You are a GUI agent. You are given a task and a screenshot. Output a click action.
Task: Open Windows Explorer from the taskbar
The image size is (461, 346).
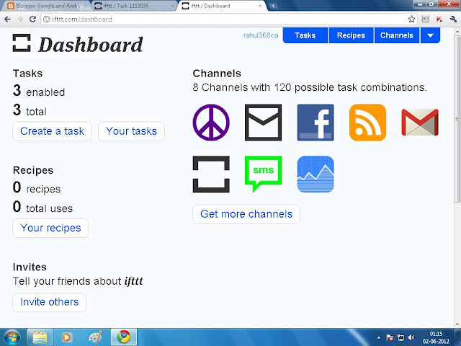click(40, 337)
